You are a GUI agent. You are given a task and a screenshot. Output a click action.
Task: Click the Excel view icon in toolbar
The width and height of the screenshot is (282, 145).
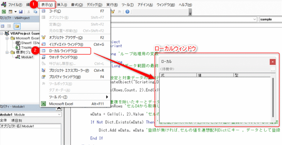point(4,12)
